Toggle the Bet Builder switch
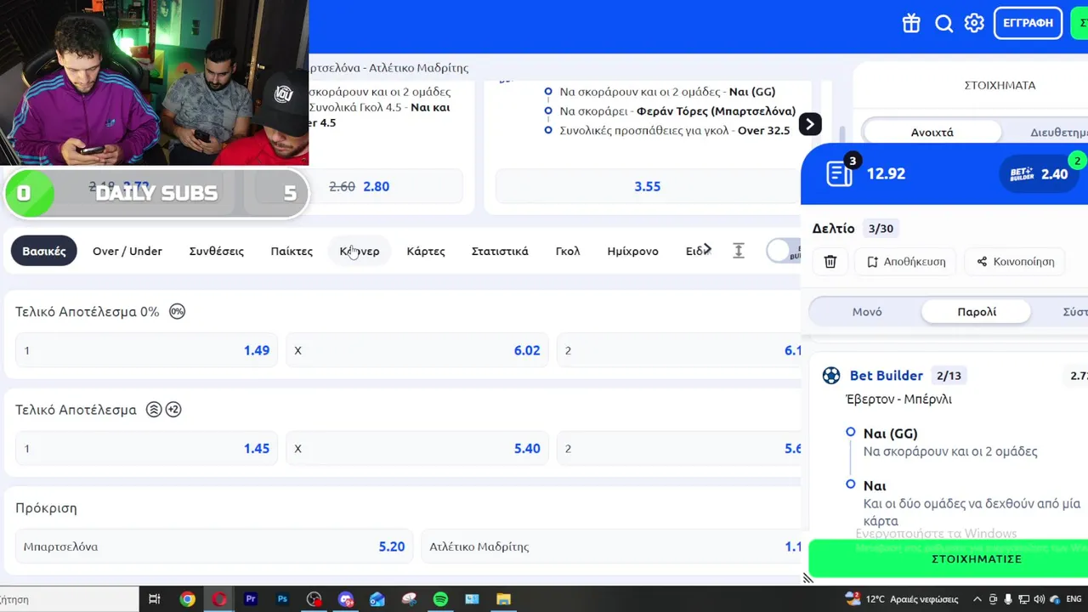This screenshot has width=1088, height=612. tap(784, 251)
